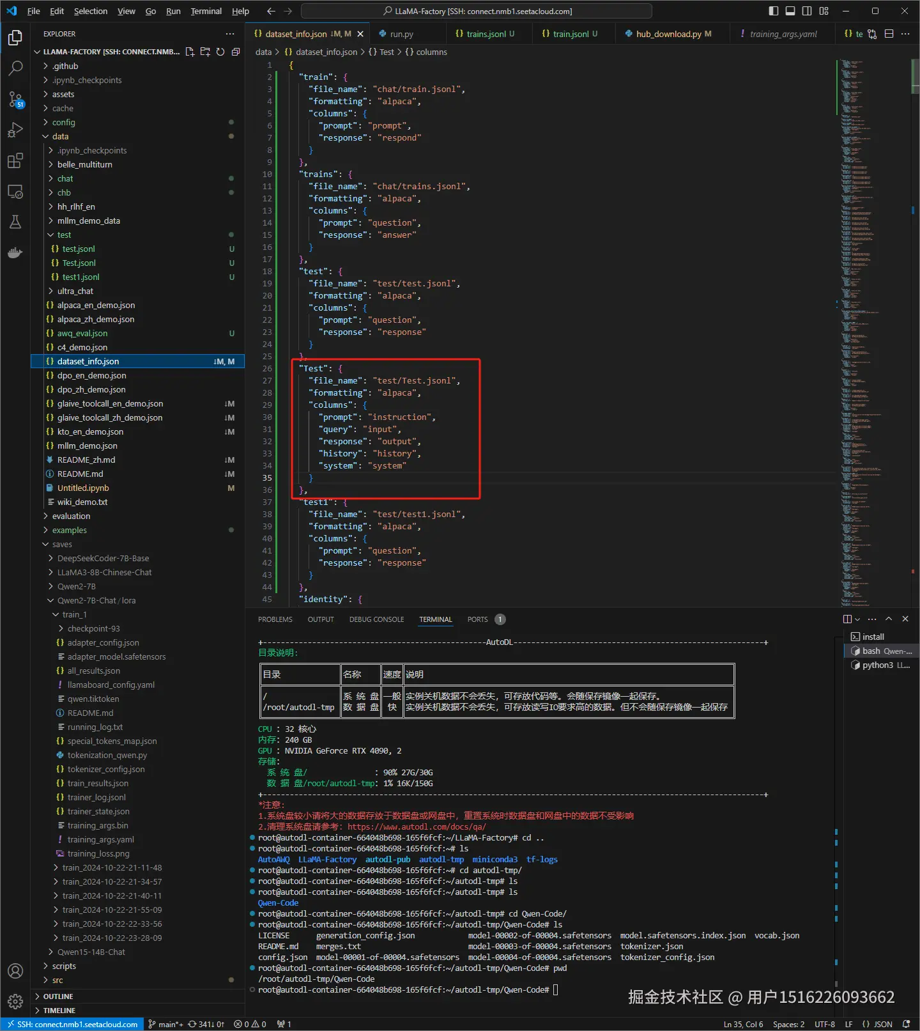
Task: Create a new file in Explorer
Action: (190, 52)
